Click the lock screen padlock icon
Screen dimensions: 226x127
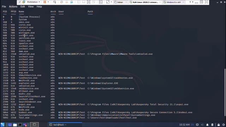tap(219, 125)
